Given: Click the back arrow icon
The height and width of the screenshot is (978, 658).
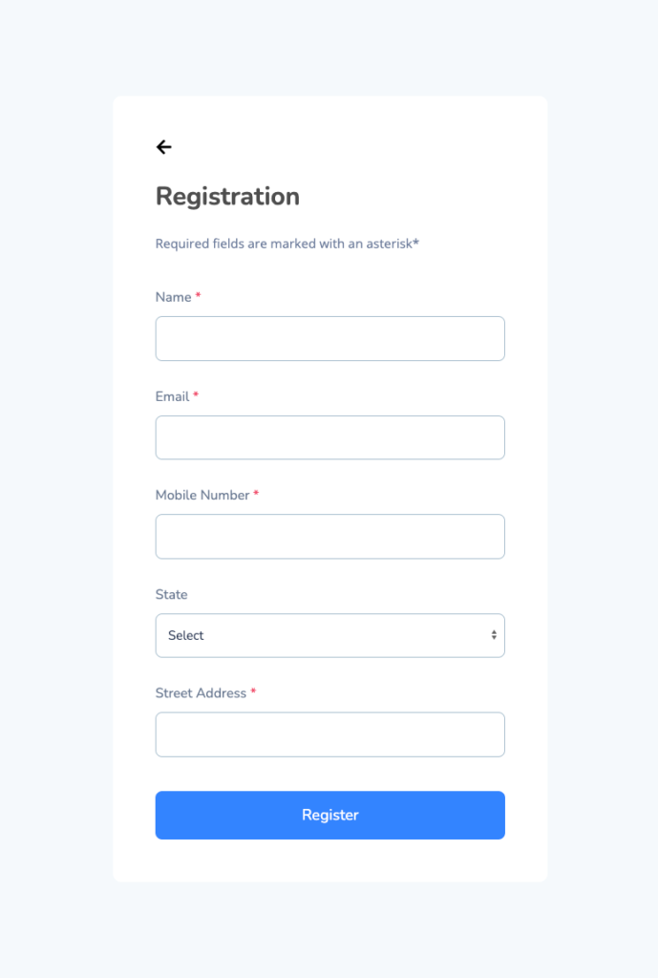Looking at the screenshot, I should click(x=163, y=147).
